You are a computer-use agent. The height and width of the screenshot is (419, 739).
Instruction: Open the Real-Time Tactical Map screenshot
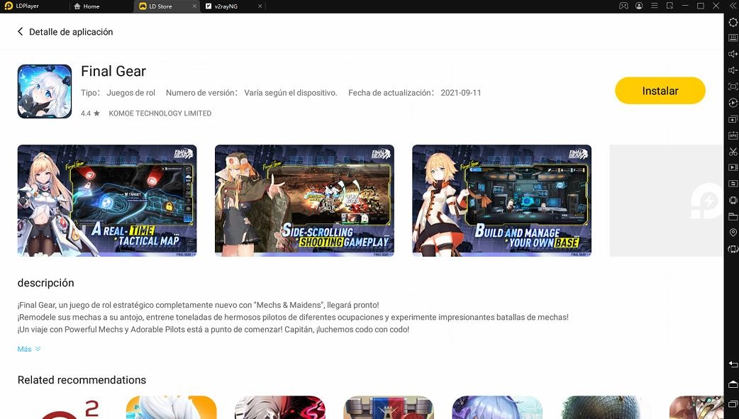[107, 201]
